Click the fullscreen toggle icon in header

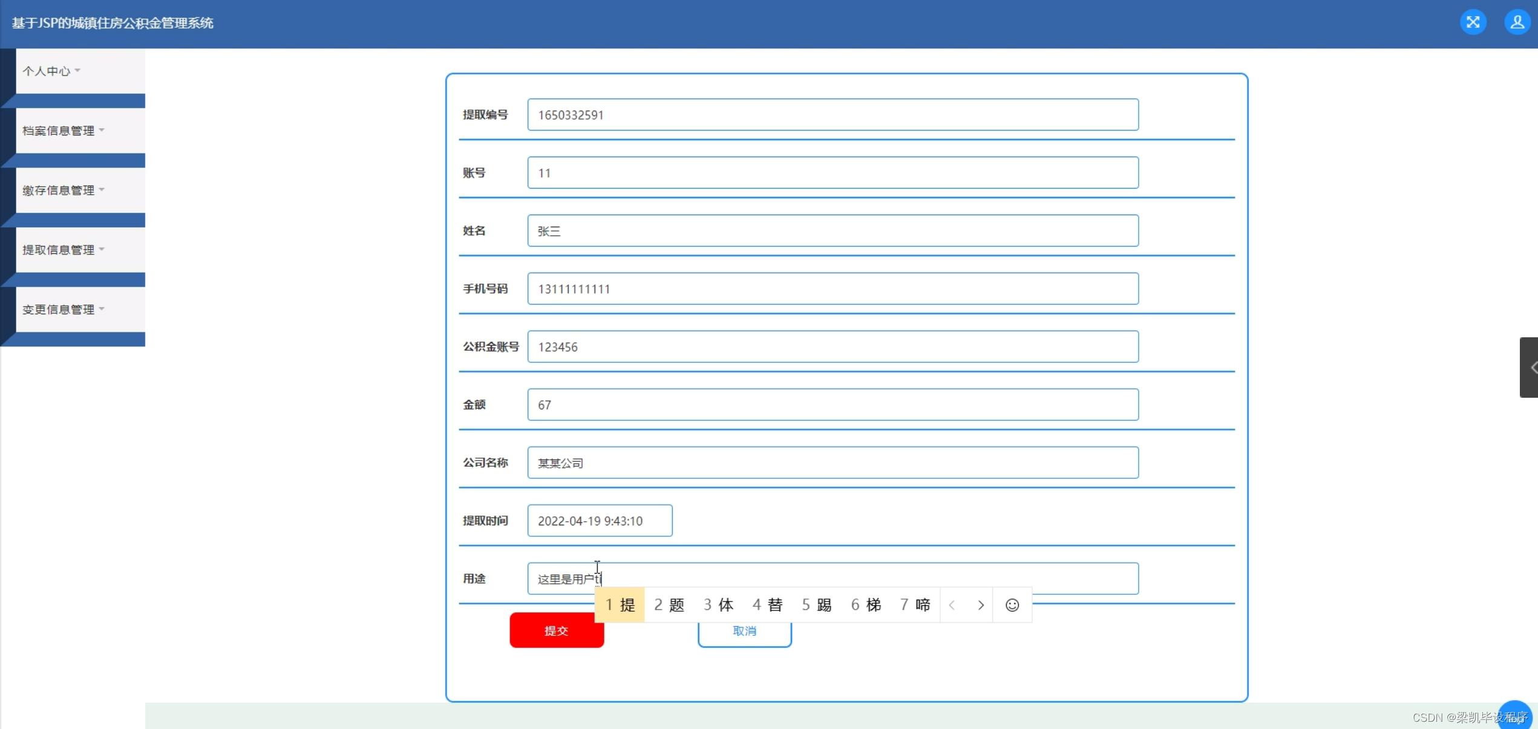click(x=1473, y=22)
